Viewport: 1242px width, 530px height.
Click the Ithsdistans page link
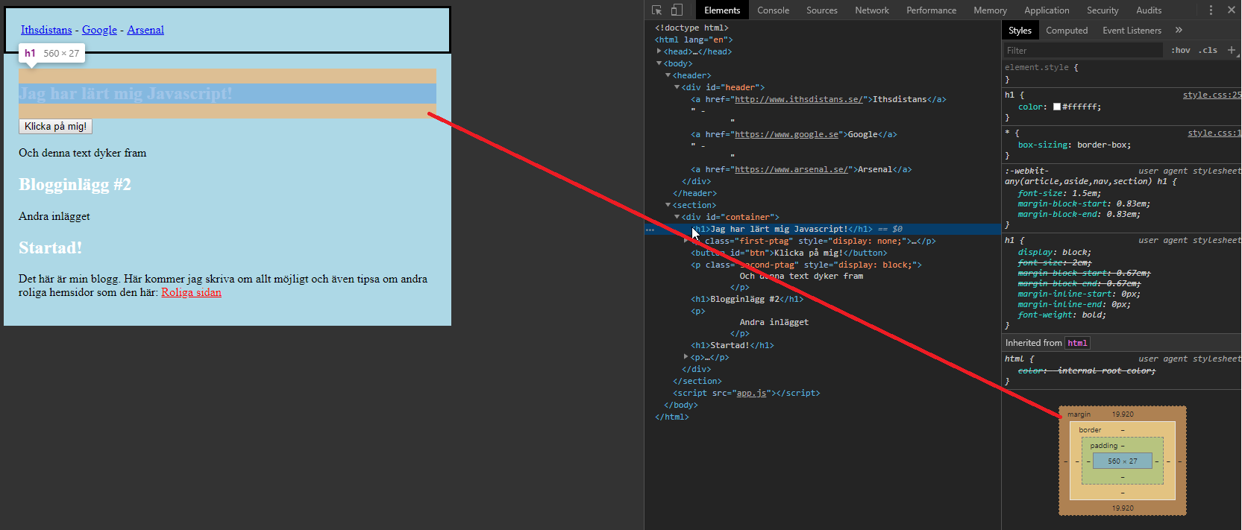46,30
